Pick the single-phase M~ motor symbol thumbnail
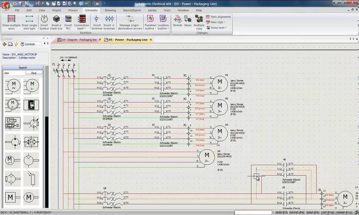This screenshot has width=359, height=215. 13,86
